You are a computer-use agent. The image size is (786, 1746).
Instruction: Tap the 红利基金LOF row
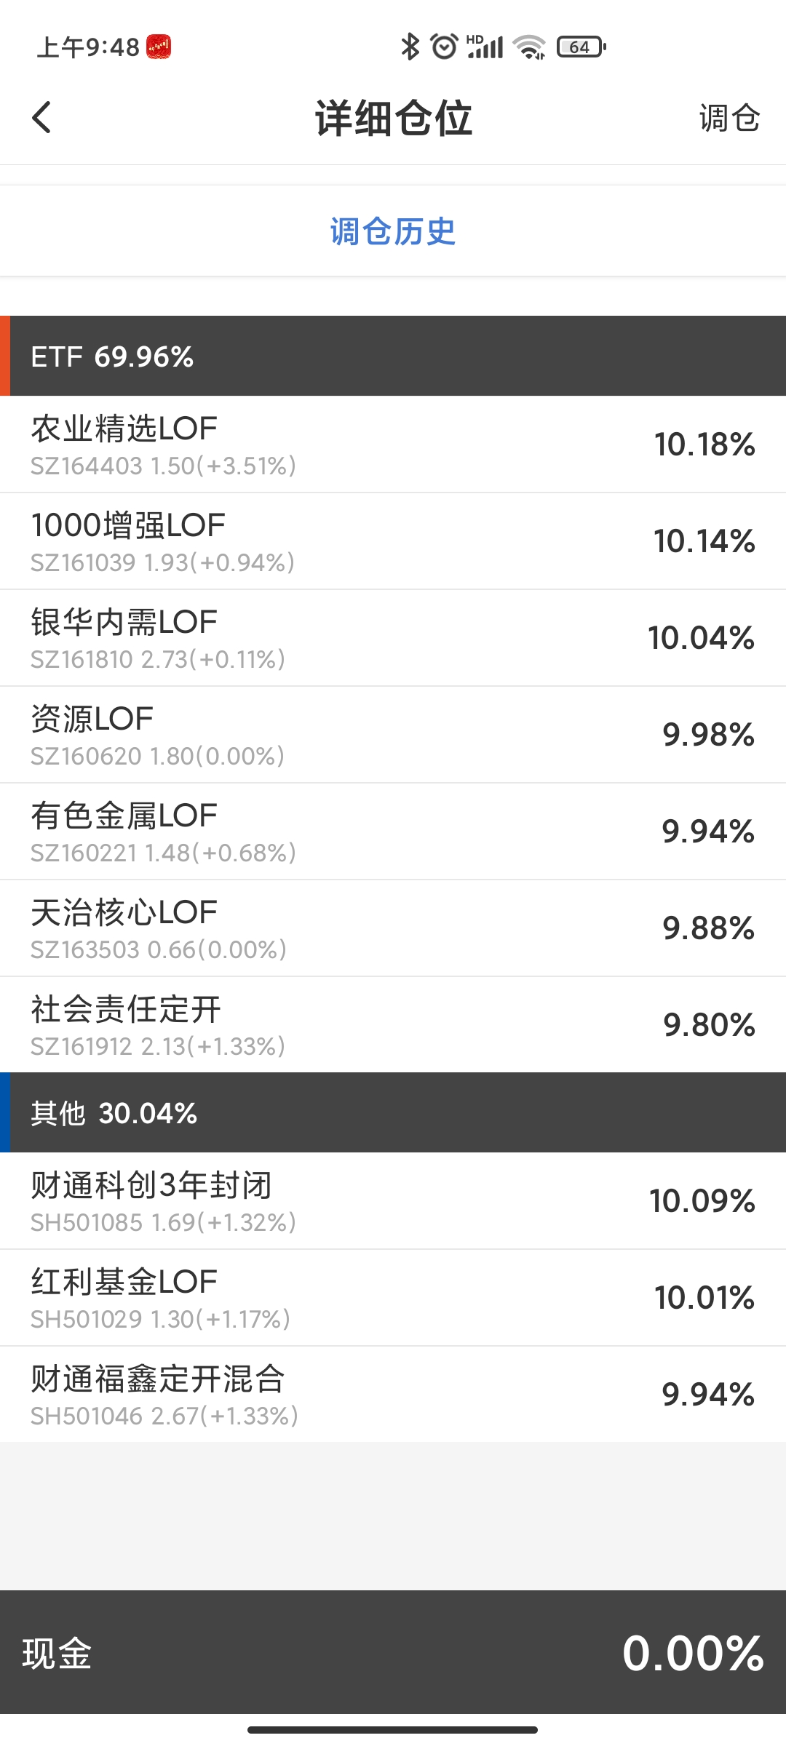click(393, 1298)
